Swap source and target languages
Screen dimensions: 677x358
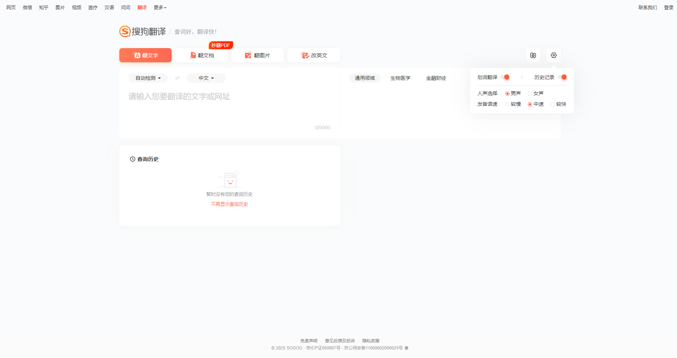click(177, 78)
